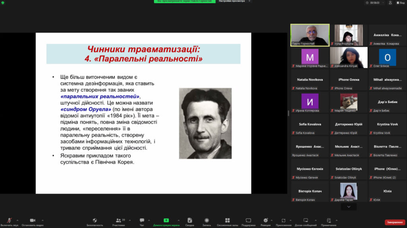
Task: Open Whiteboards (Доски сообщений) icon
Action: pos(306,220)
